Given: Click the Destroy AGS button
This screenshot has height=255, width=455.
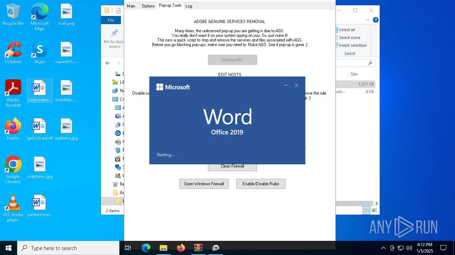Looking at the screenshot, I should (x=232, y=60).
